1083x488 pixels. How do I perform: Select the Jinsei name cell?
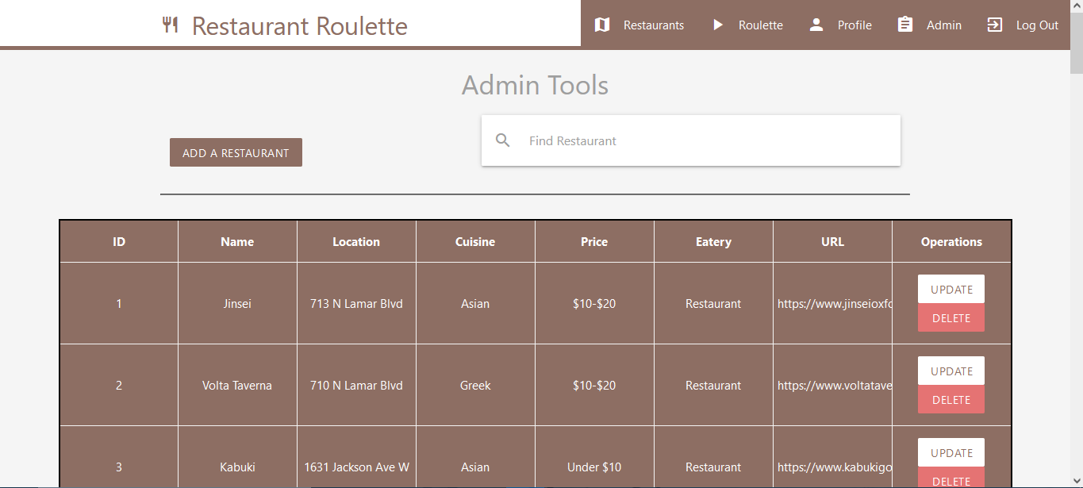[237, 303]
